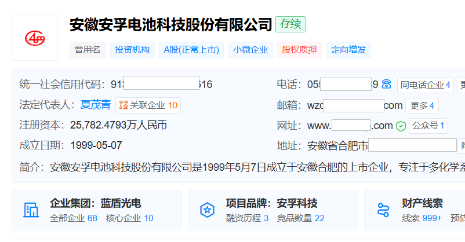Image resolution: width=465 pixels, height=242 pixels.
Task: Open 同电话企业 4 list
Action: (425, 85)
